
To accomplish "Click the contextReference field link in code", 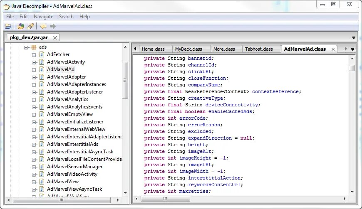I will 275,91.
